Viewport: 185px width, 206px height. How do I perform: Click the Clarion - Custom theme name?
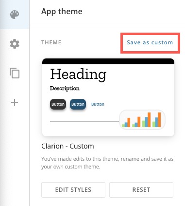pyautogui.click(x=67, y=146)
